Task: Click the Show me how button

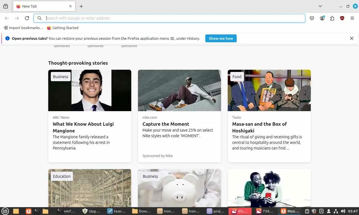Action: [x=221, y=38]
